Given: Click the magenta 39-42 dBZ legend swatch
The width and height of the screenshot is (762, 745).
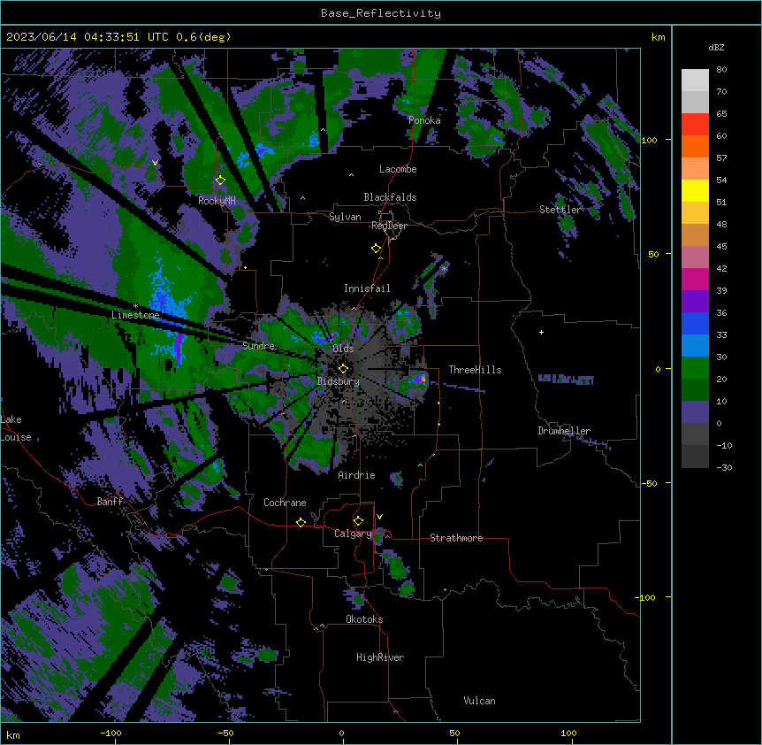Looking at the screenshot, I should [695, 279].
